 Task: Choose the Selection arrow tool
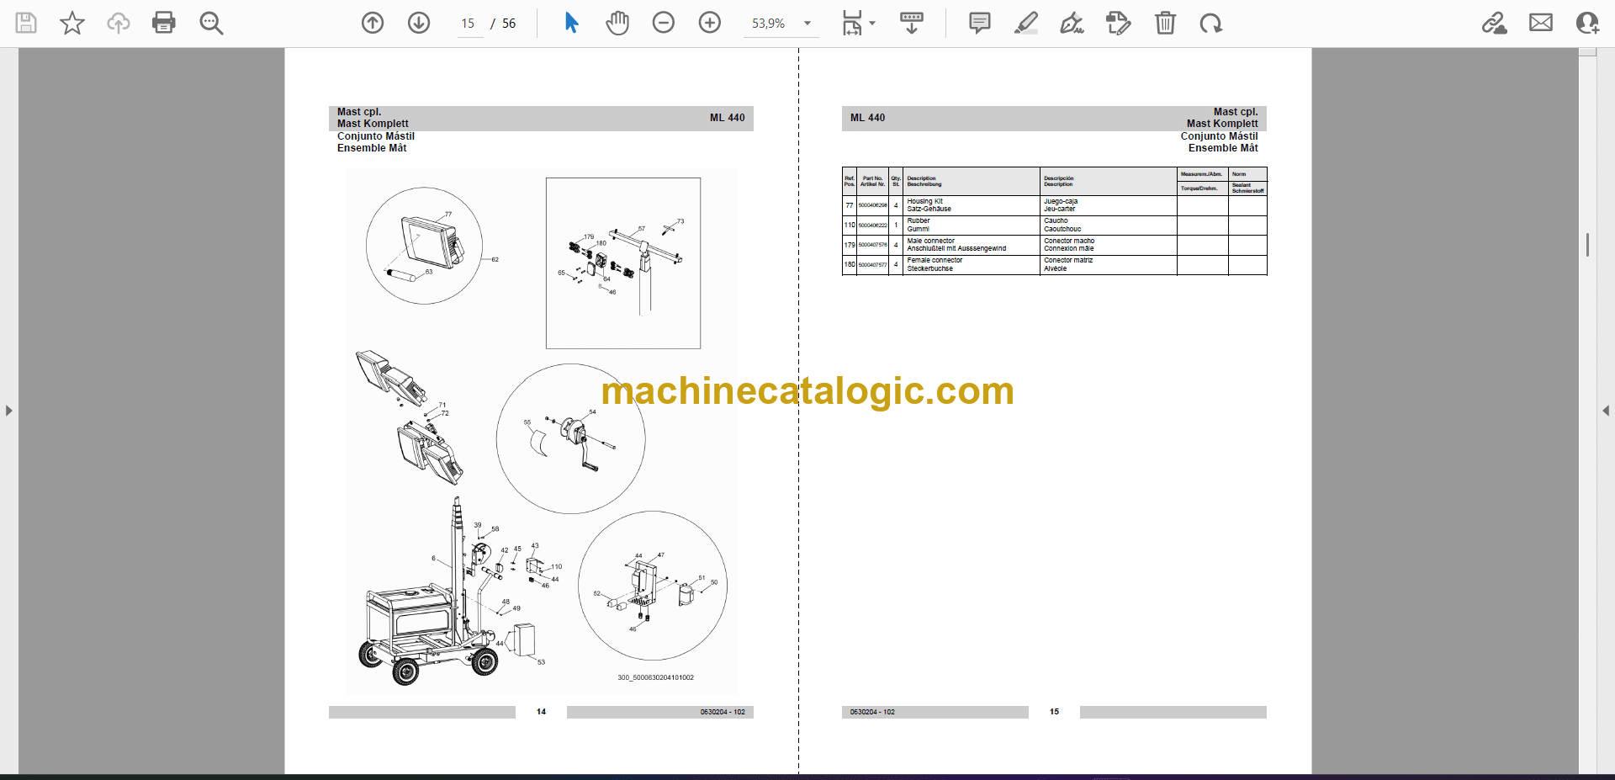pyautogui.click(x=572, y=23)
